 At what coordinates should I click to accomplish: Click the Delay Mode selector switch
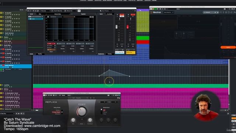pos(62,112)
